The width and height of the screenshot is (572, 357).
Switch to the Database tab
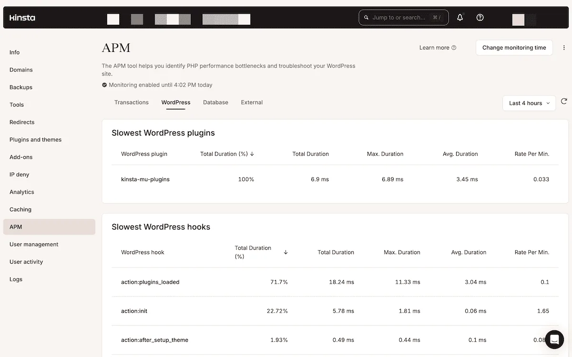(x=215, y=102)
